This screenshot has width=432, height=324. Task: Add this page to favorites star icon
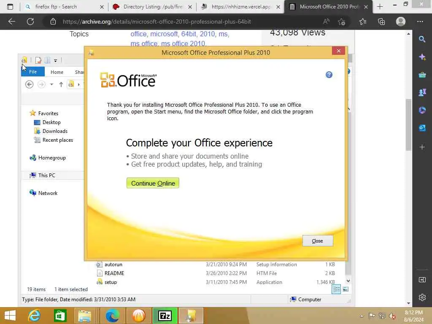click(x=342, y=22)
